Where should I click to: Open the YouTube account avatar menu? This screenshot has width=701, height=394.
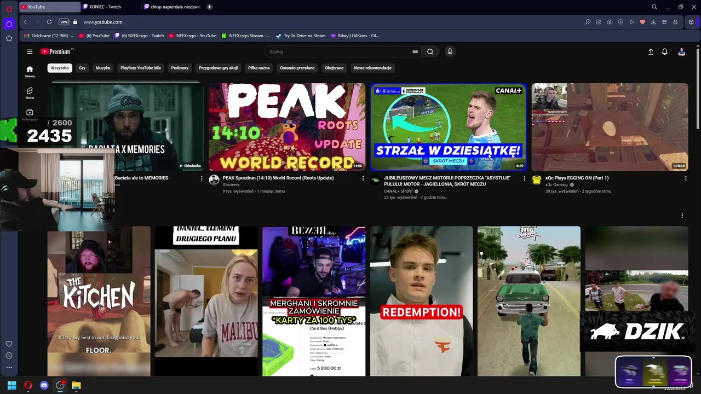tap(681, 51)
